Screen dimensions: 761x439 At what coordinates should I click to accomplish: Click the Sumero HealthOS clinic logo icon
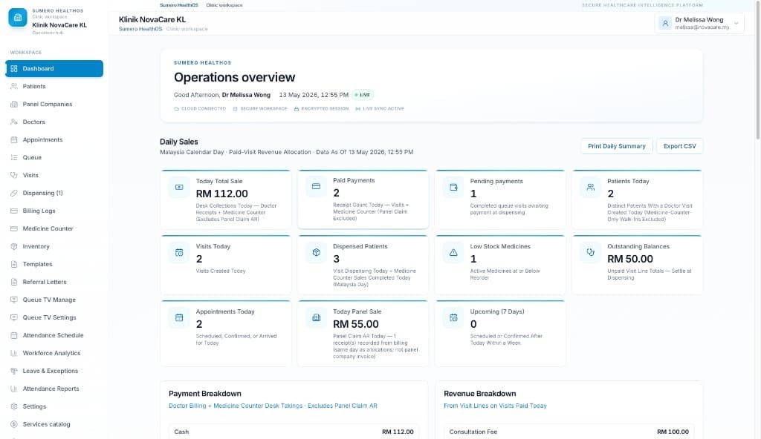pyautogui.click(x=18, y=18)
